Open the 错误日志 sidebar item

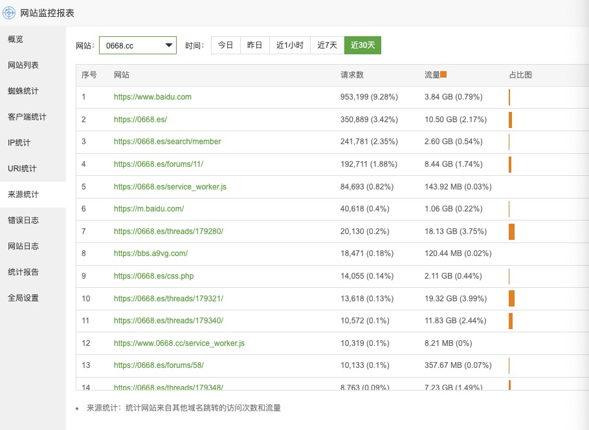click(23, 220)
